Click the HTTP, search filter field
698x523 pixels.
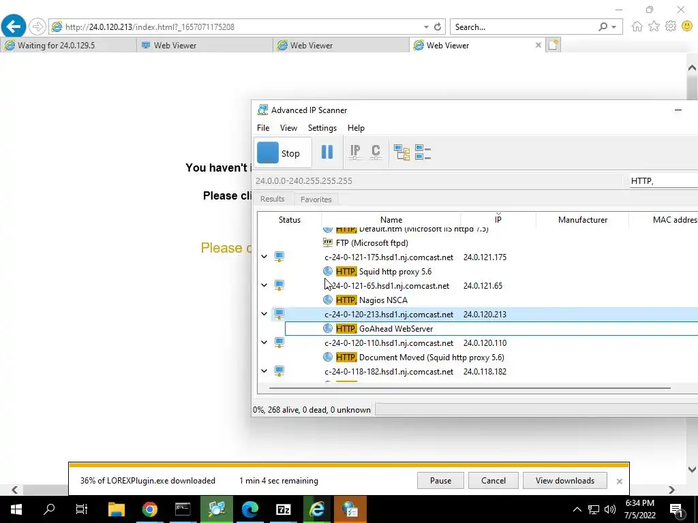[664, 180]
